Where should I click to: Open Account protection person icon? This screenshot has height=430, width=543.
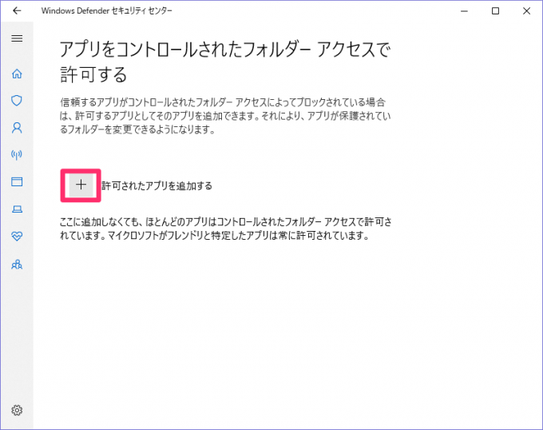(x=17, y=128)
